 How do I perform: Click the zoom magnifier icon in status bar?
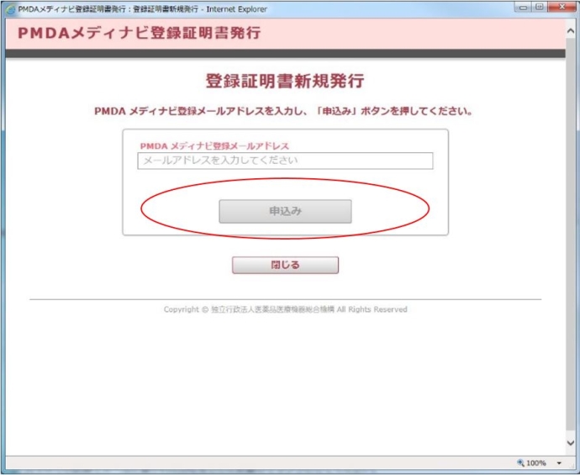(520, 462)
